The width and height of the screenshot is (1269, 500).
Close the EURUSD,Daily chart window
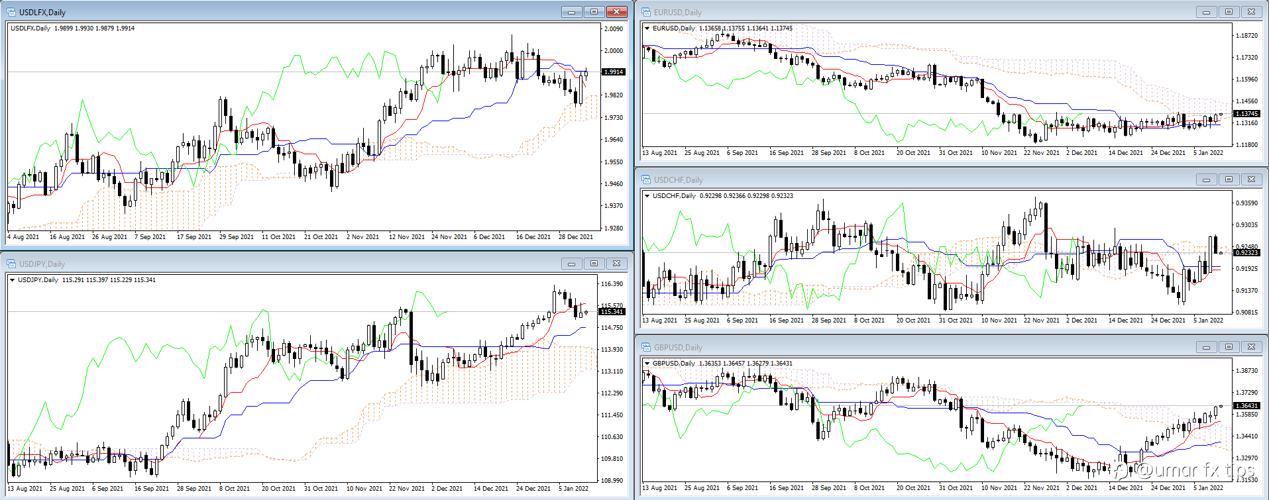(1251, 12)
